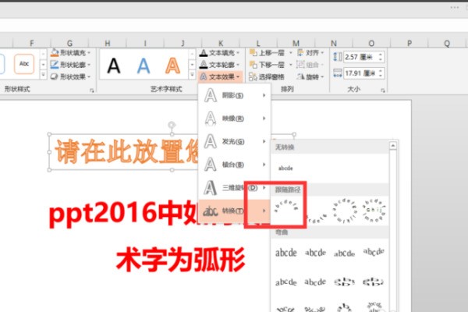Expand the 形状轮廓 dropdown arrow
The height and width of the screenshot is (312, 468).
point(89,65)
